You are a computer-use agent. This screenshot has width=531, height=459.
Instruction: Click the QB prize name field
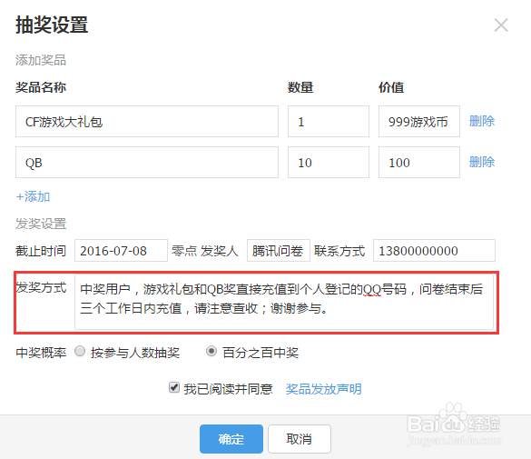coord(147,163)
